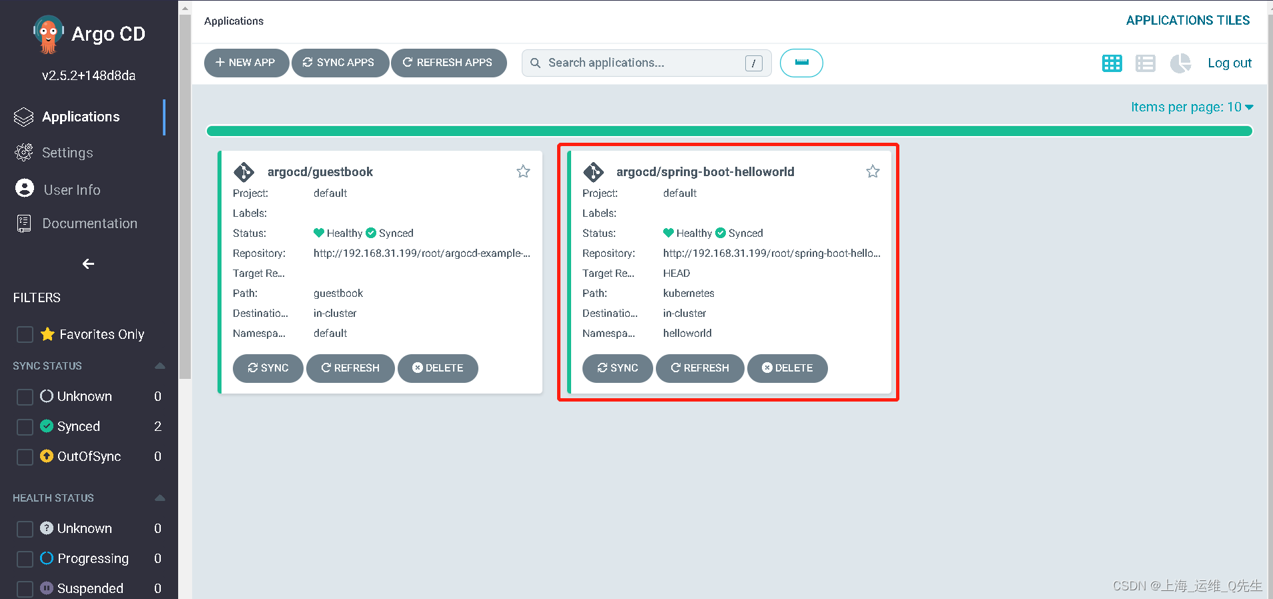The height and width of the screenshot is (599, 1273).
Task: Click the User Info avatar icon
Action: tap(25, 189)
